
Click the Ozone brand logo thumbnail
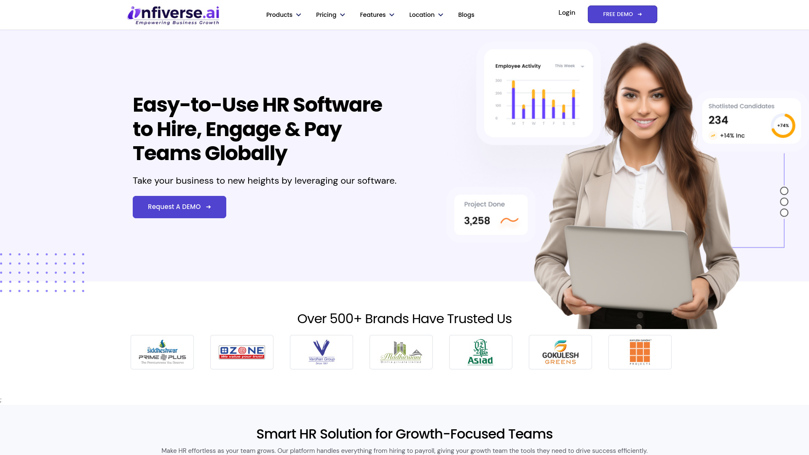pos(242,352)
